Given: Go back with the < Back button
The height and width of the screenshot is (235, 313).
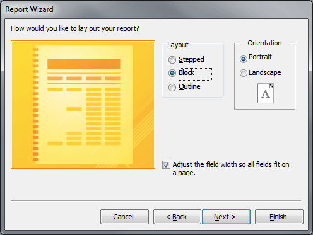Looking at the screenshot, I should point(177,217).
